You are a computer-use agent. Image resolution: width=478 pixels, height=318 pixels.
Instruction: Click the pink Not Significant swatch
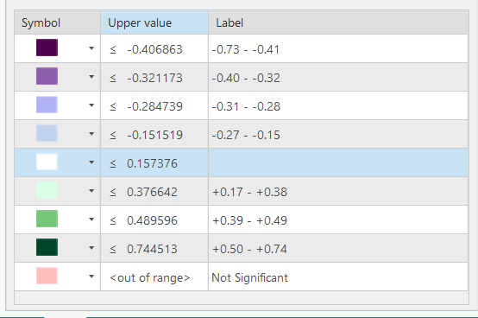47,276
